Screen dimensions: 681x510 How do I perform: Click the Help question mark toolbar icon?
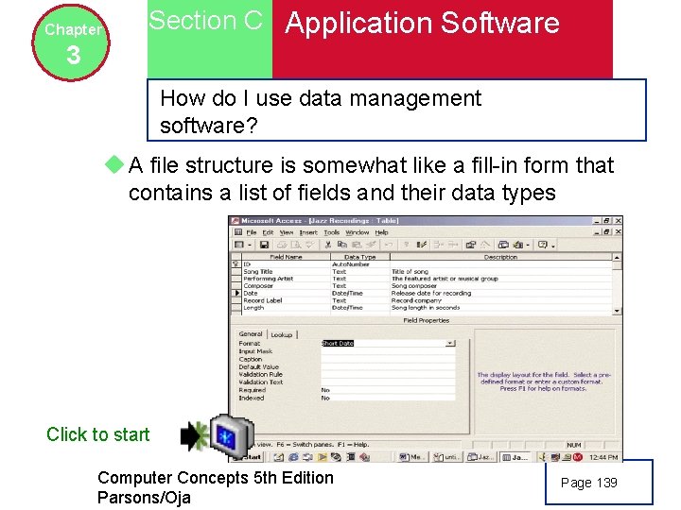click(543, 245)
